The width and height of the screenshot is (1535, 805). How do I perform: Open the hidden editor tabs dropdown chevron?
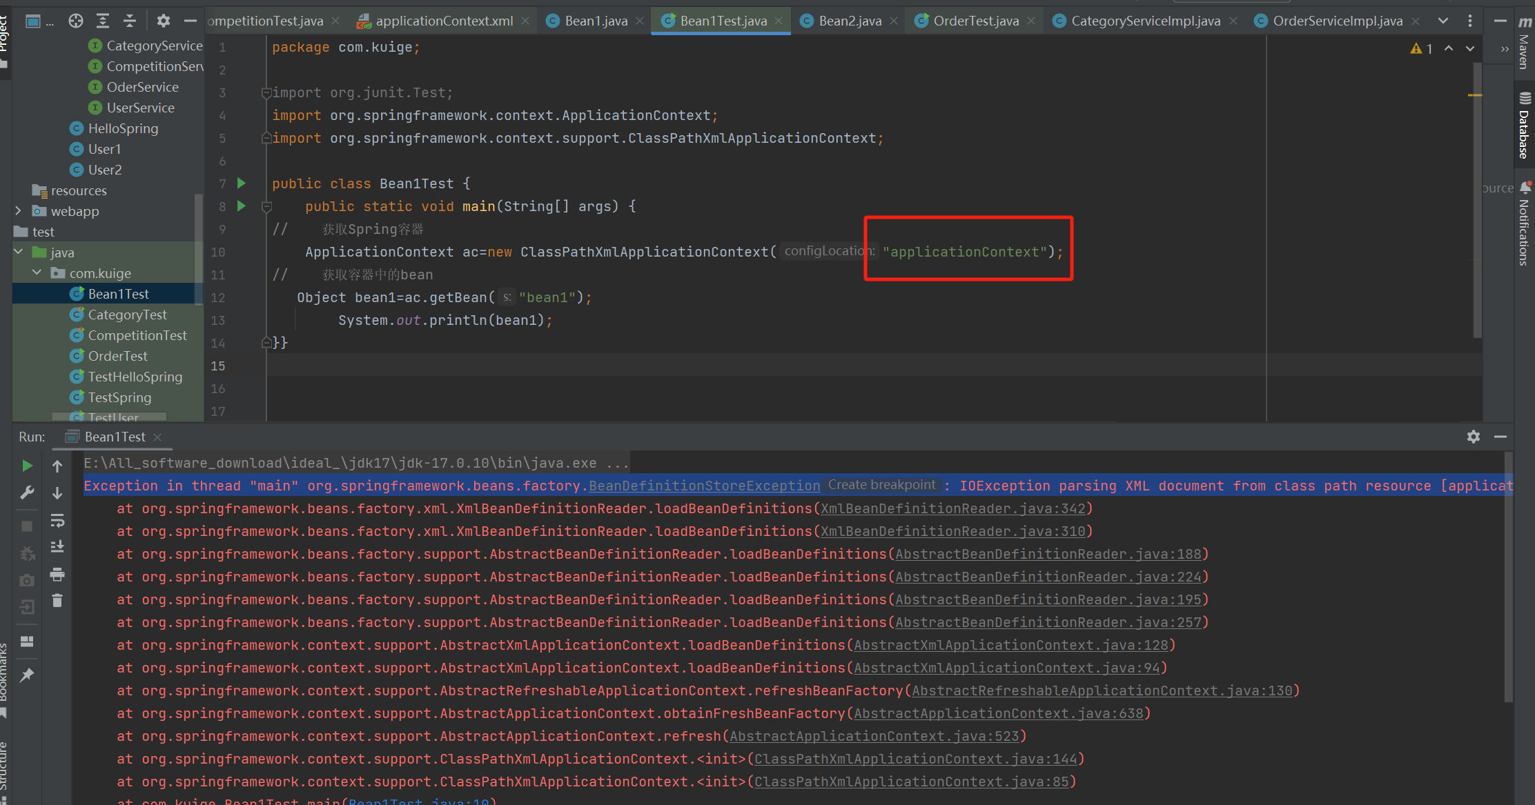pyautogui.click(x=1443, y=21)
